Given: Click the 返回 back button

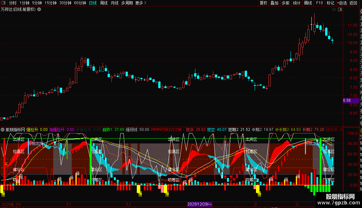Looking at the screenshot, I should pos(353,3).
